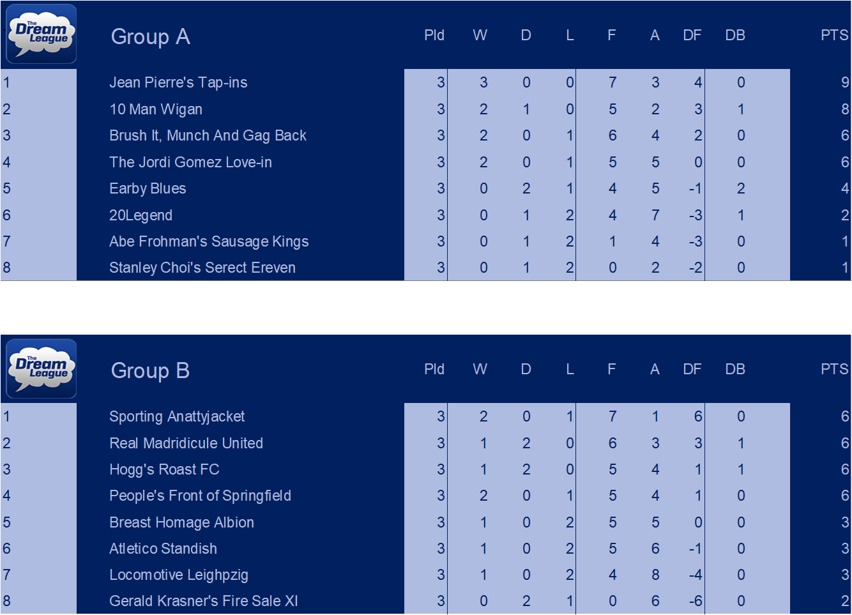The image size is (852, 615).
Task: Click the DB column header in Group B
Action: [x=735, y=369]
